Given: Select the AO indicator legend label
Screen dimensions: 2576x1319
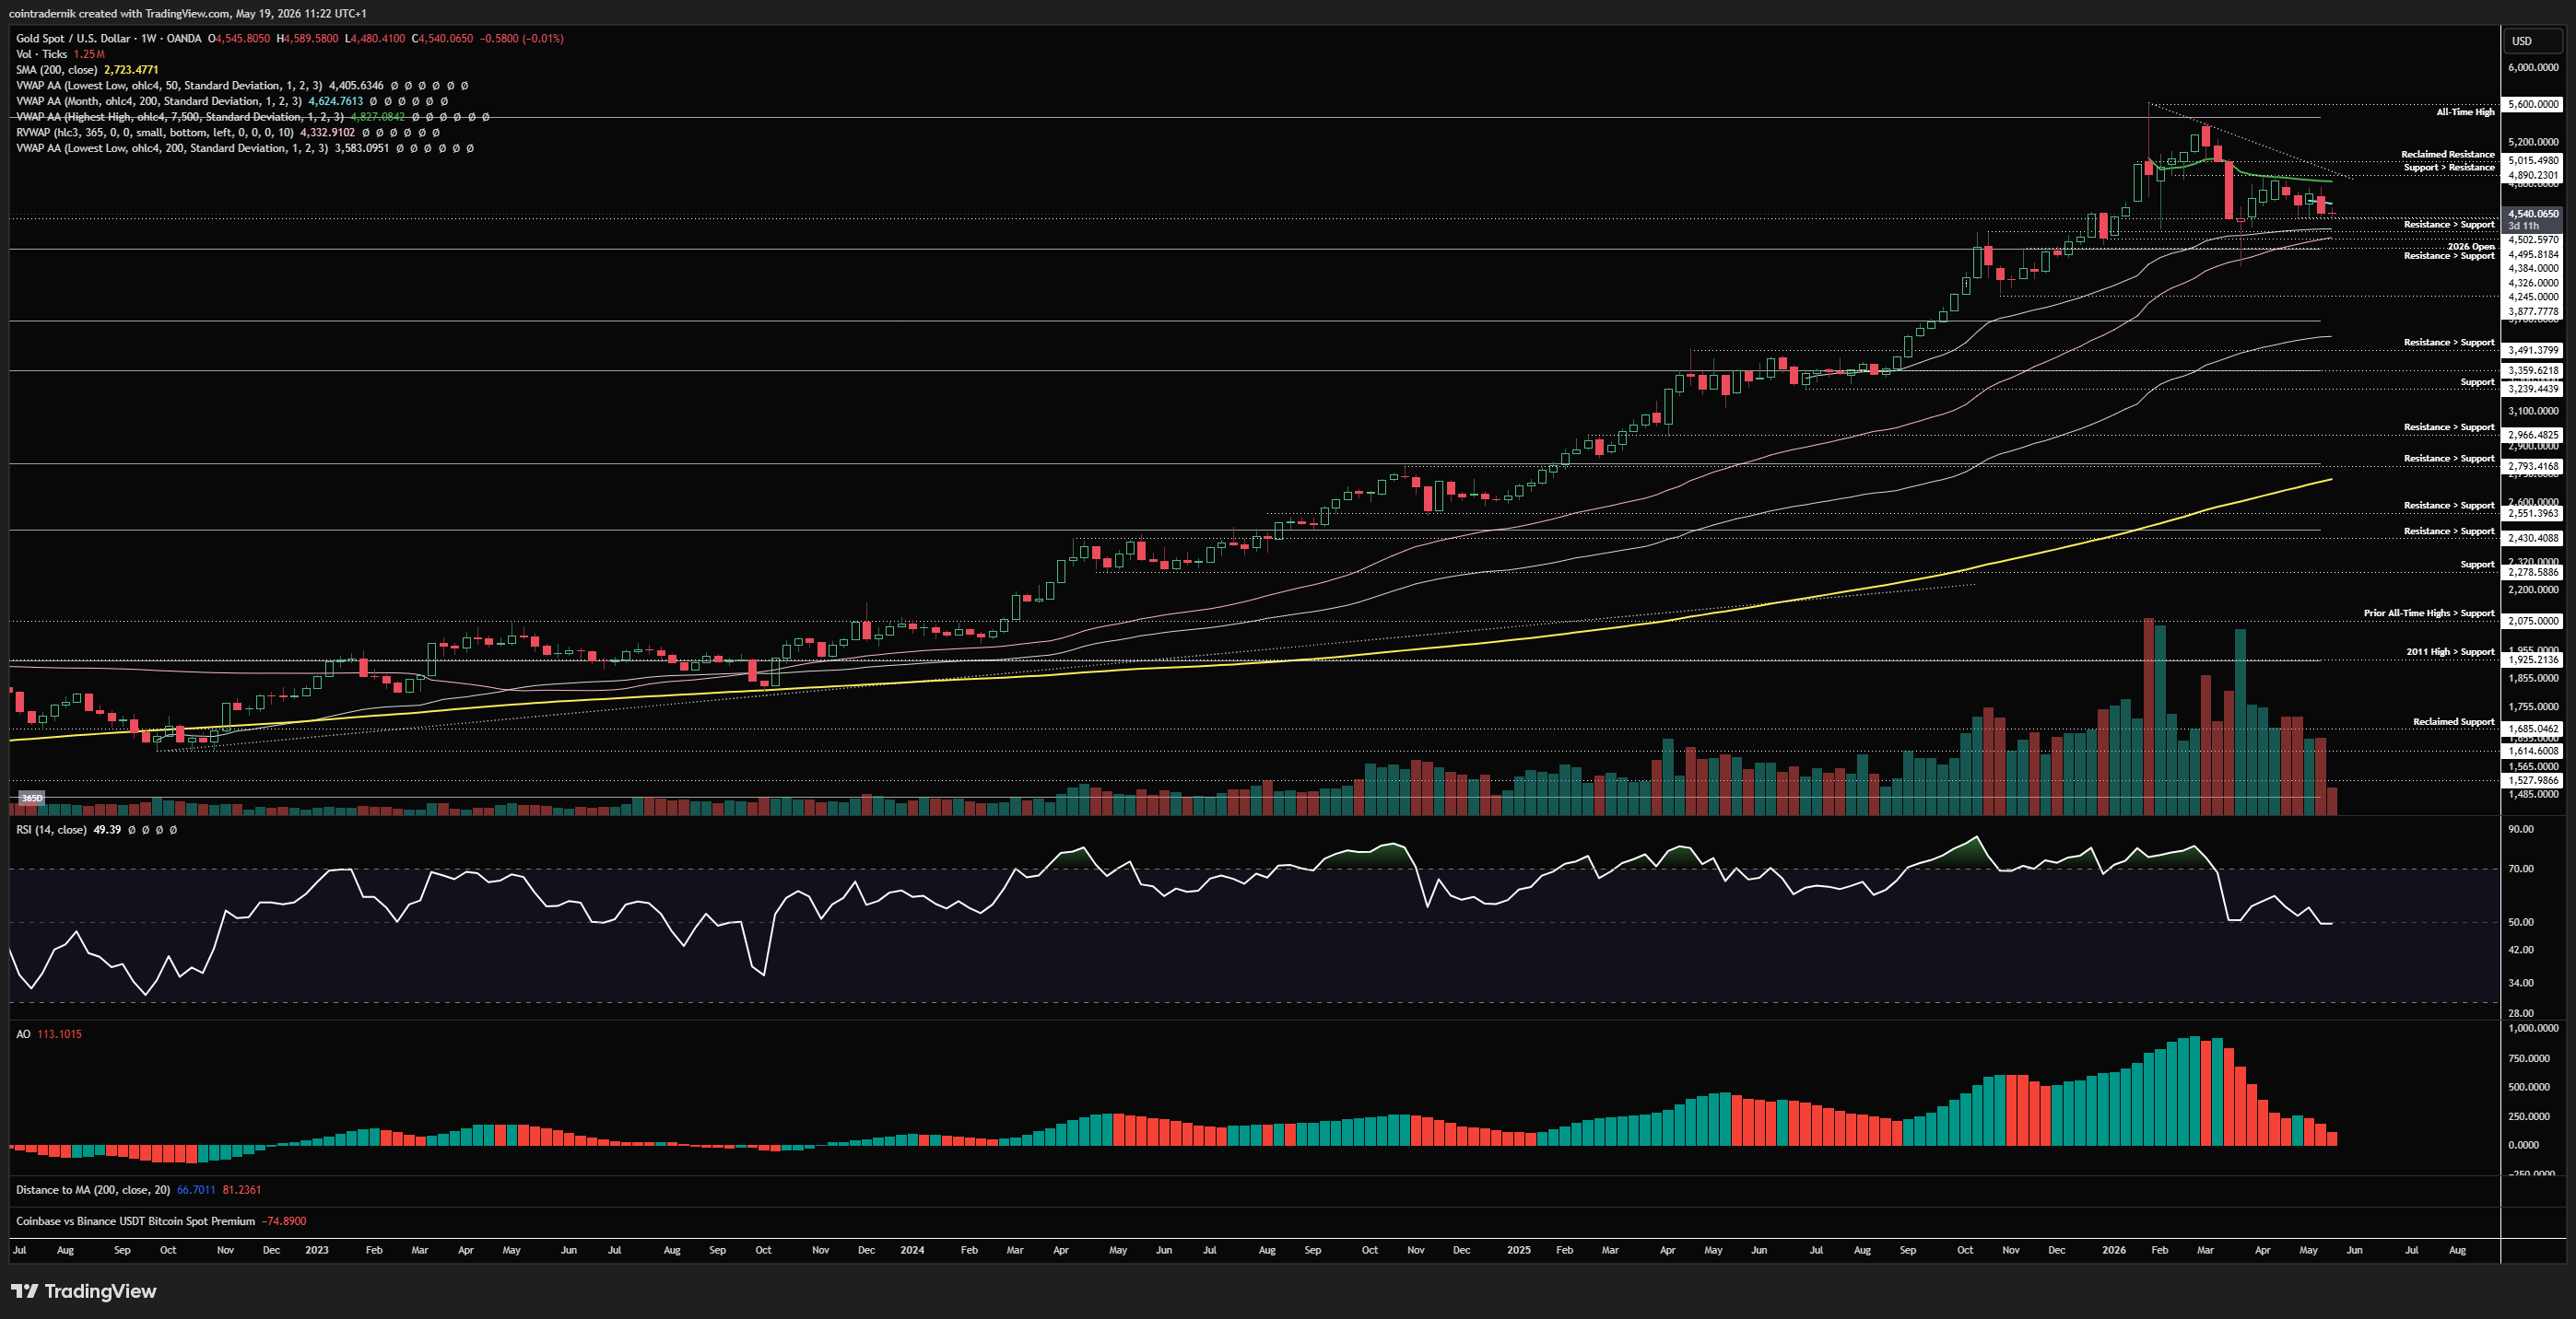Looking at the screenshot, I should click(23, 1034).
